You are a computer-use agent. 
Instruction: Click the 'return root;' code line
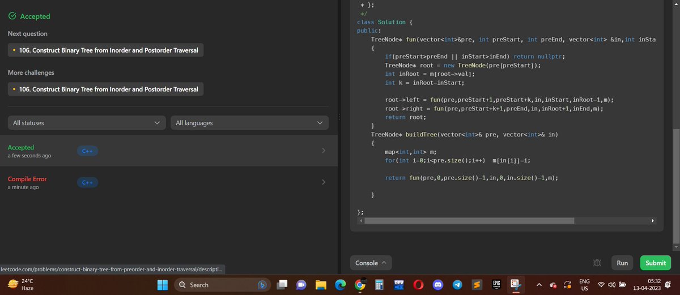pos(405,117)
